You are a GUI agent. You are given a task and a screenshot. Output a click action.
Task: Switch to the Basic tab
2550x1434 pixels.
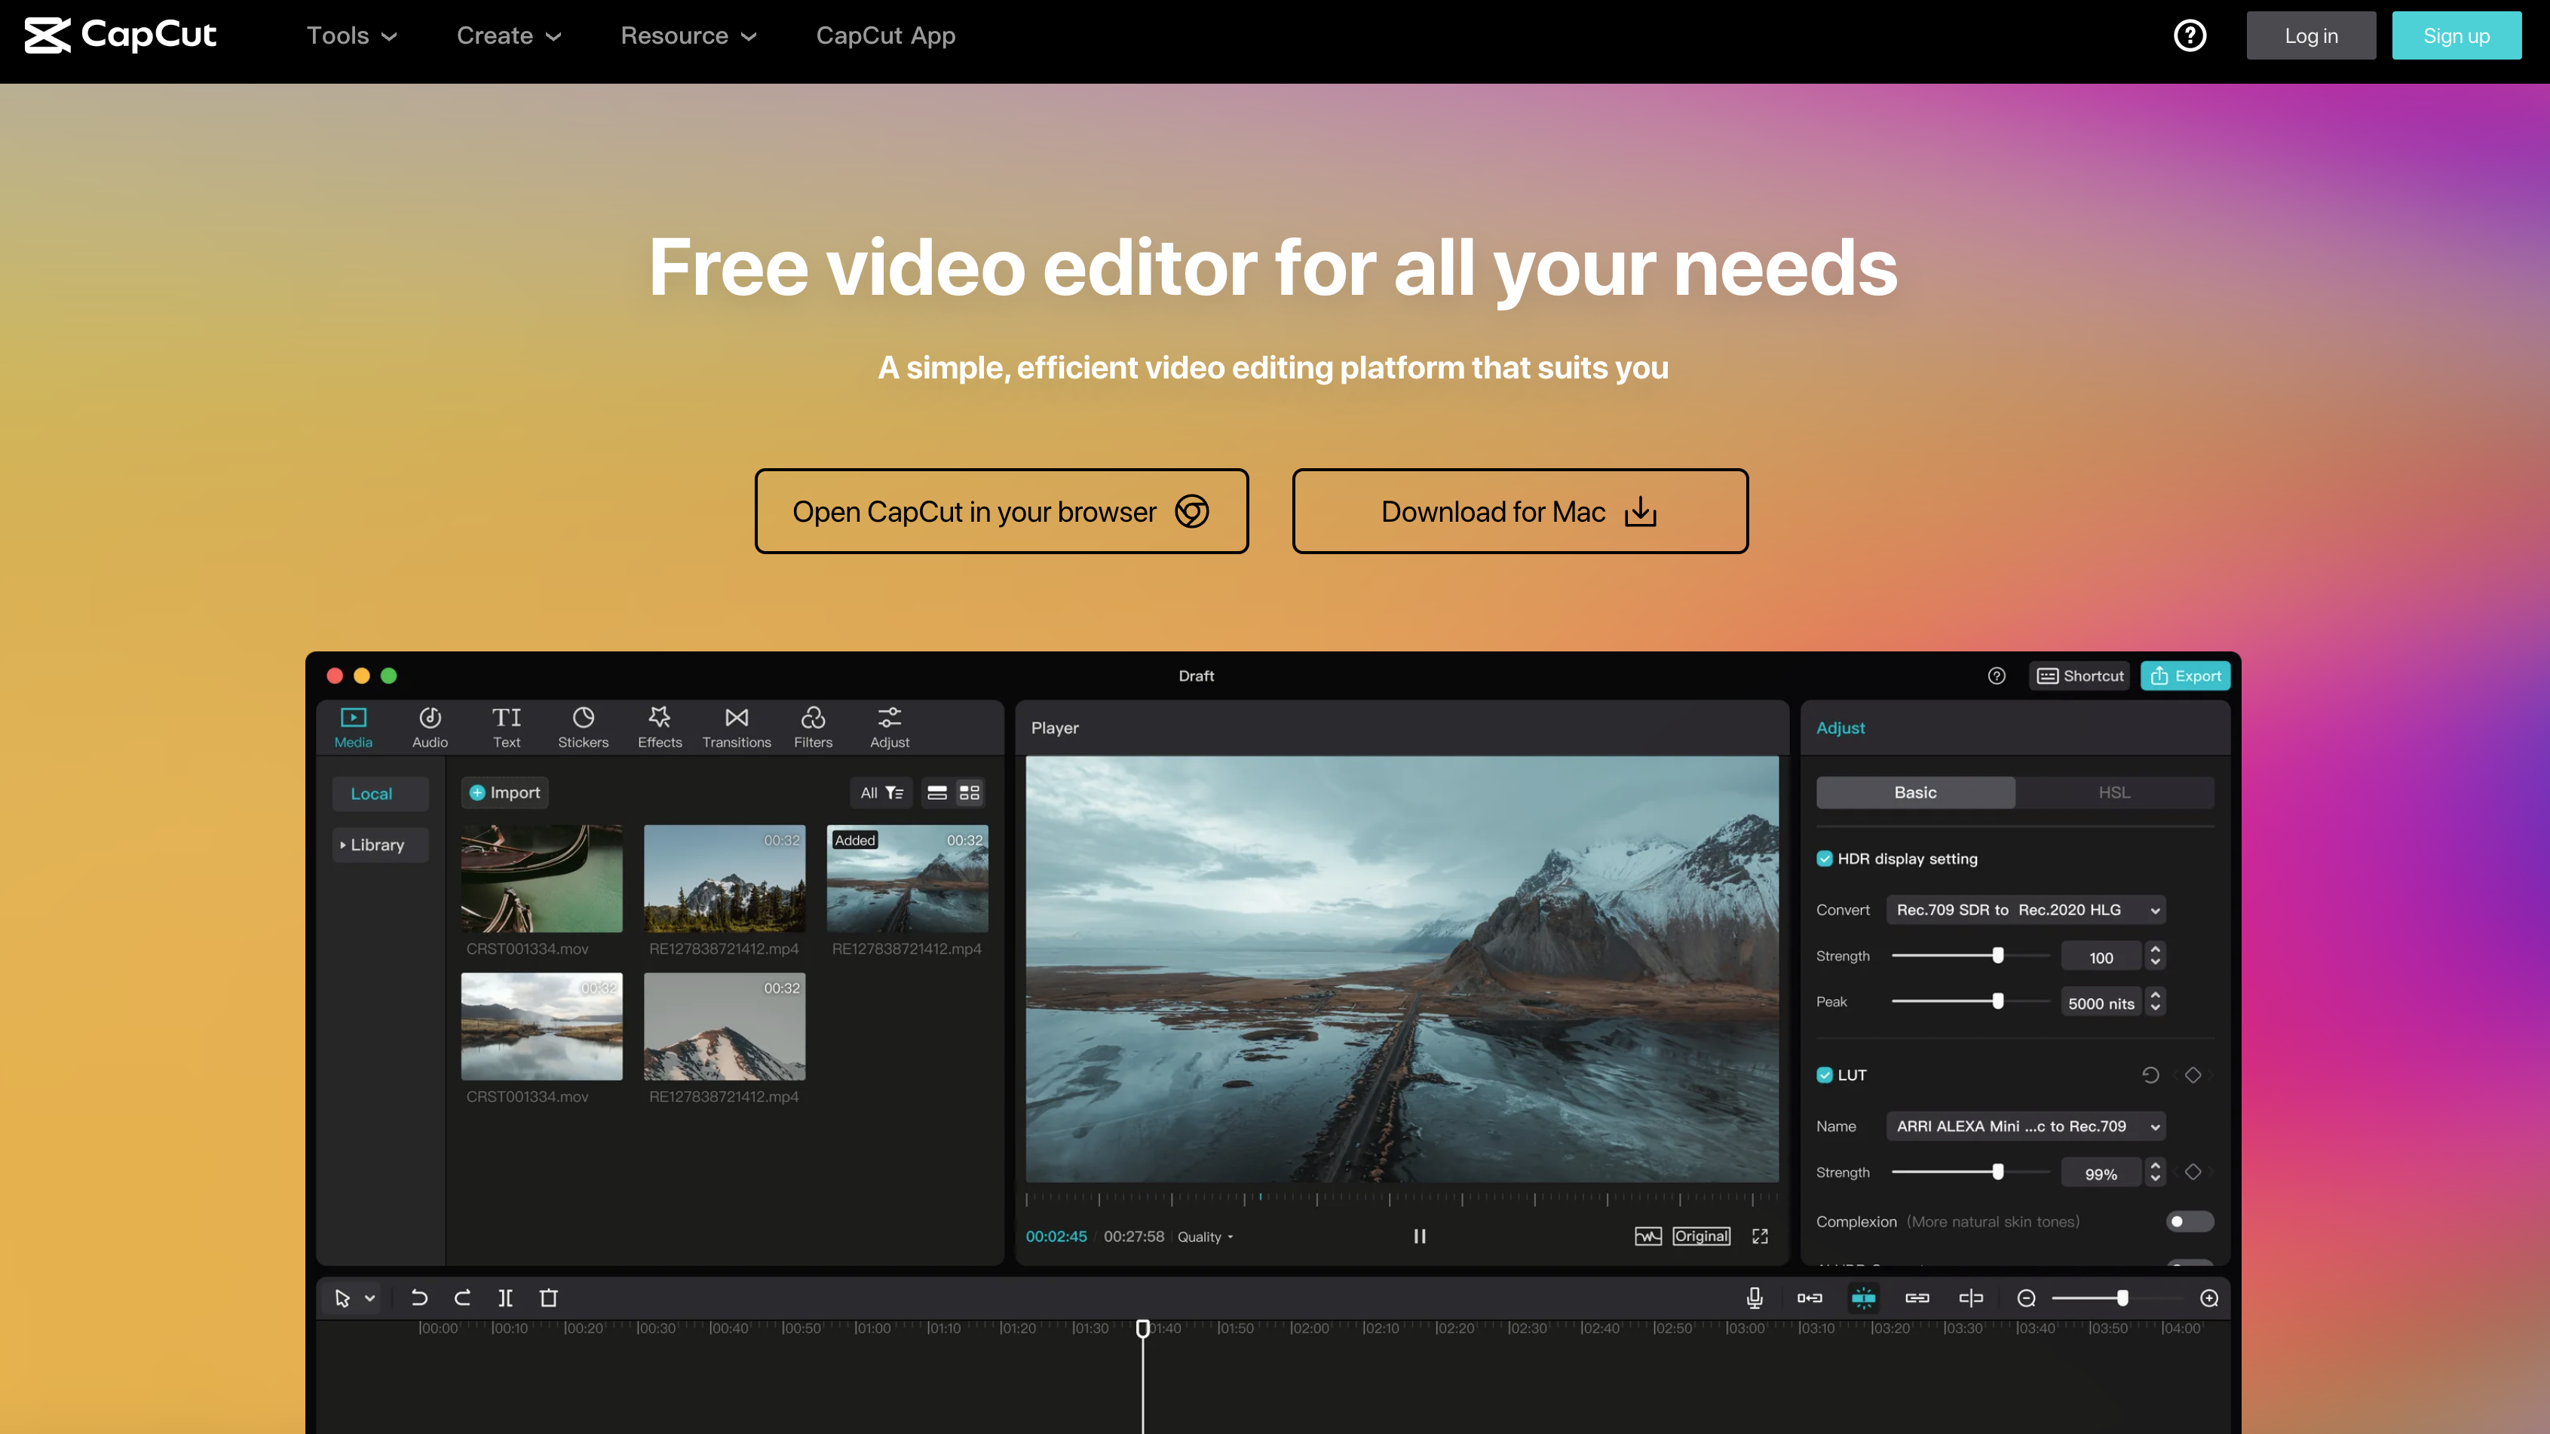[x=1915, y=792]
